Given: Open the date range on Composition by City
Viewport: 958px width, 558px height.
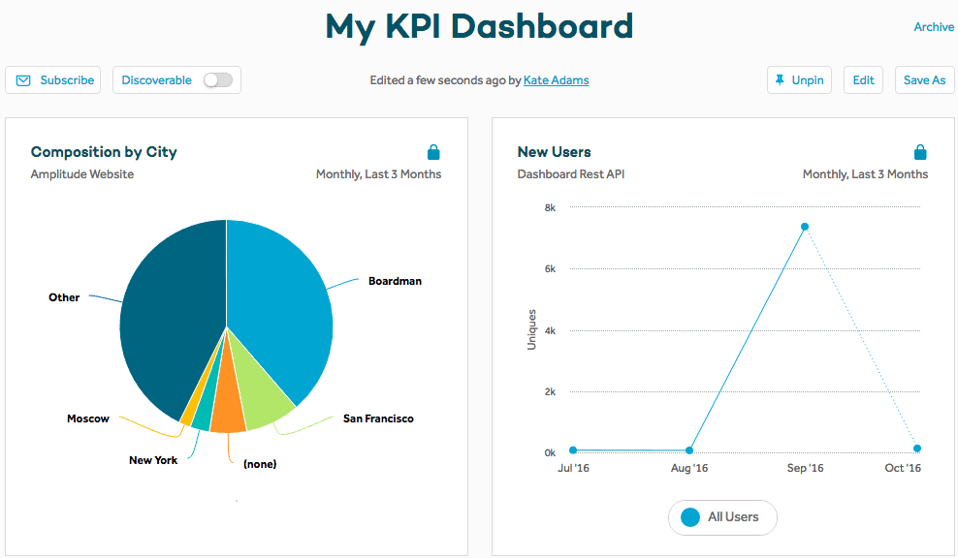Looking at the screenshot, I should pos(378,174).
